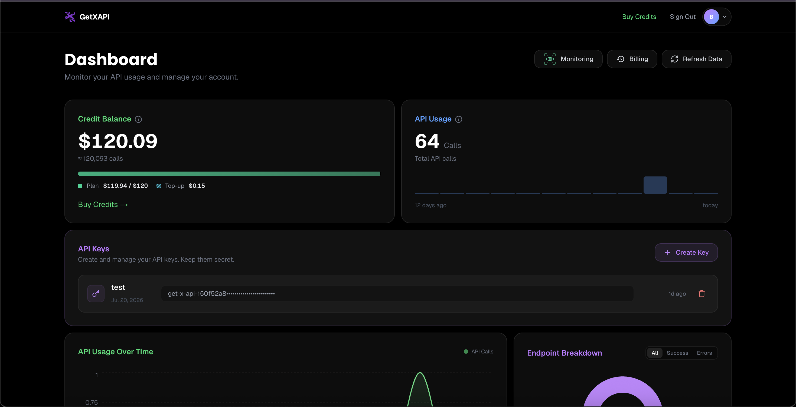The height and width of the screenshot is (407, 796).
Task: Click the 'Dashboard' page title
Action: (x=111, y=59)
